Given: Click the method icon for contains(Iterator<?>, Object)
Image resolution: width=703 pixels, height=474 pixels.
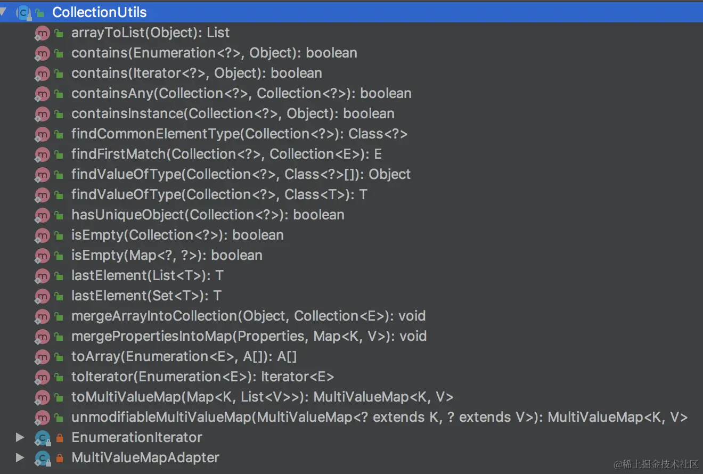Looking at the screenshot, I should pyautogui.click(x=42, y=73).
